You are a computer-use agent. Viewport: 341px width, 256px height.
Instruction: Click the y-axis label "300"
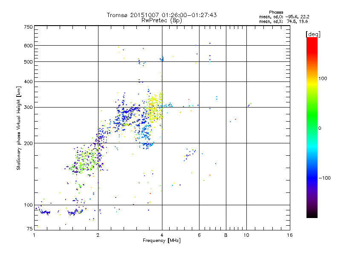(29, 108)
